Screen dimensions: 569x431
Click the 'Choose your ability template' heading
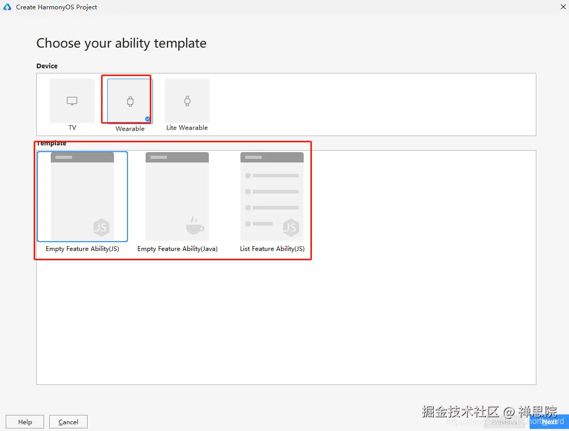pyautogui.click(x=121, y=43)
